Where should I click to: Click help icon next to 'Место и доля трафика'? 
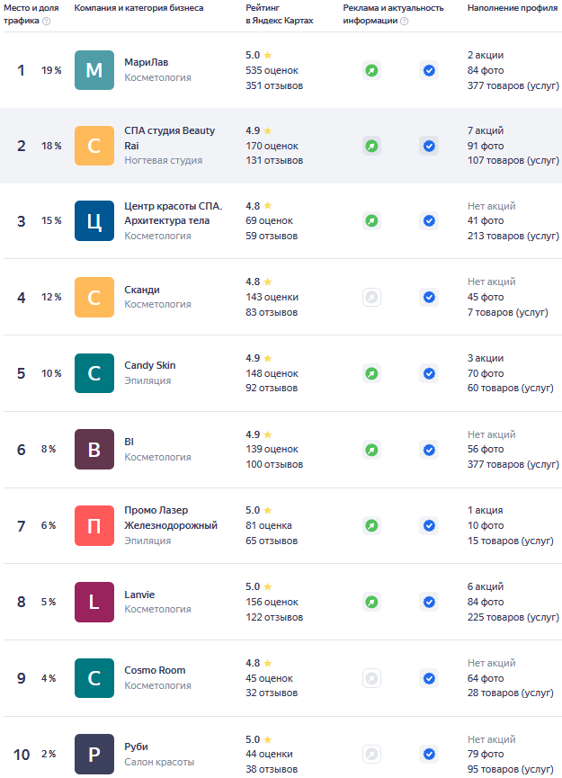(x=47, y=21)
